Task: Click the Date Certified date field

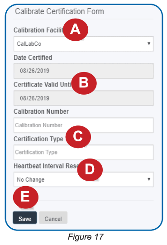Action: point(84,71)
